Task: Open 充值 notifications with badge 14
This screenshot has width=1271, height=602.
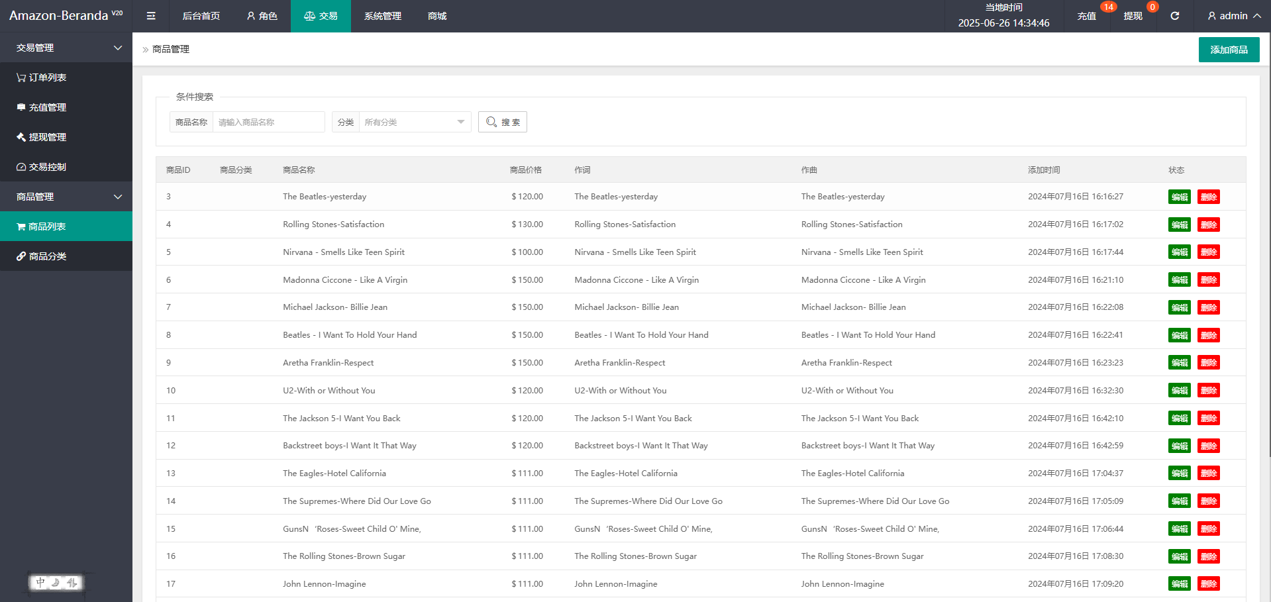Action: tap(1087, 16)
